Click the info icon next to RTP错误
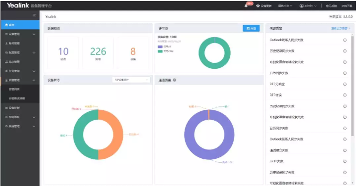The height and width of the screenshot is (186, 359). (345, 95)
